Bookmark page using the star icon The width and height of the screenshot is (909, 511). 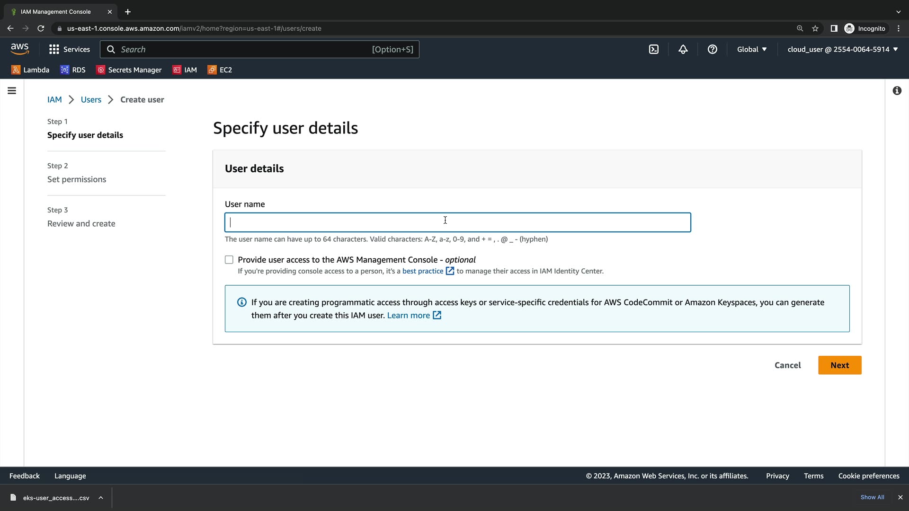point(815,28)
